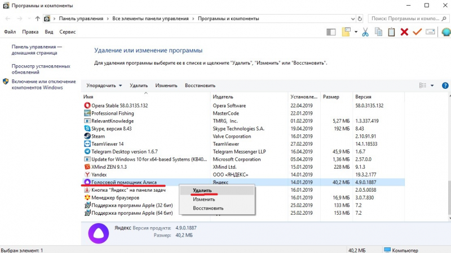Open Включение или отключение компонентов Windows link
Image resolution: width=451 pixels, height=253 pixels.
click(x=44, y=85)
